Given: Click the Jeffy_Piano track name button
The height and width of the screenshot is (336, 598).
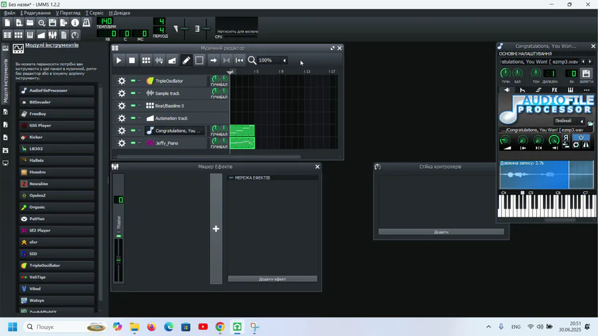Looking at the screenshot, I should (x=175, y=143).
